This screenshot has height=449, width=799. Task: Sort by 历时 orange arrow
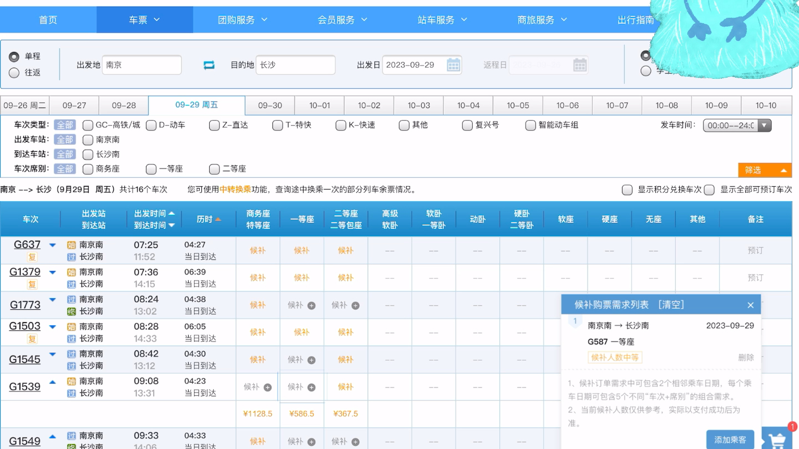click(x=218, y=220)
